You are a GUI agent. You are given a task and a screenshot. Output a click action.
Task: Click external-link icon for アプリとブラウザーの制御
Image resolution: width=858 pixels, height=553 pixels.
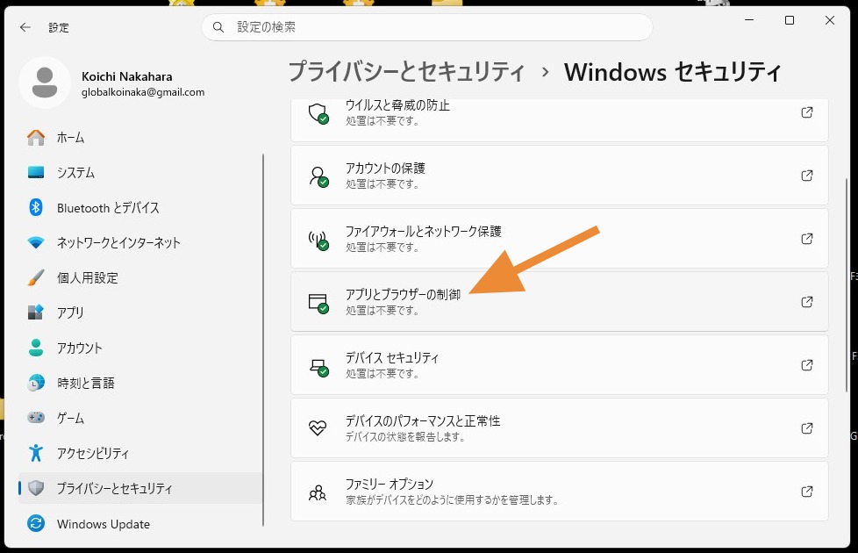point(806,302)
